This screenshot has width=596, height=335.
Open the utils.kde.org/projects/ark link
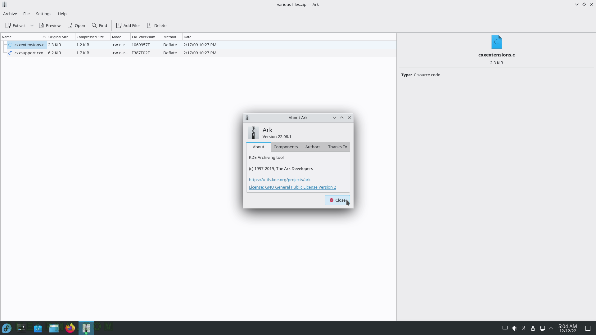(280, 180)
